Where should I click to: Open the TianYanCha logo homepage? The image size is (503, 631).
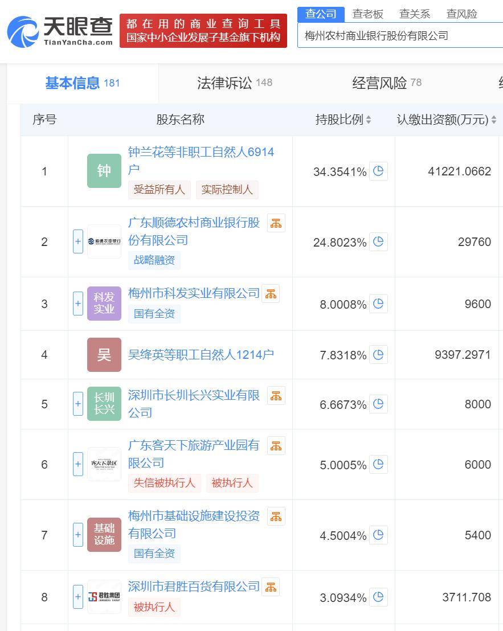click(x=60, y=31)
